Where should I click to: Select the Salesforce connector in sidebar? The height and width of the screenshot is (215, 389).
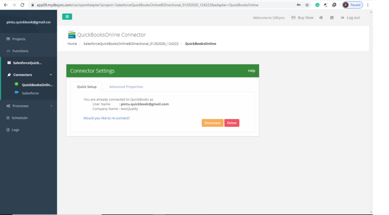point(30,93)
